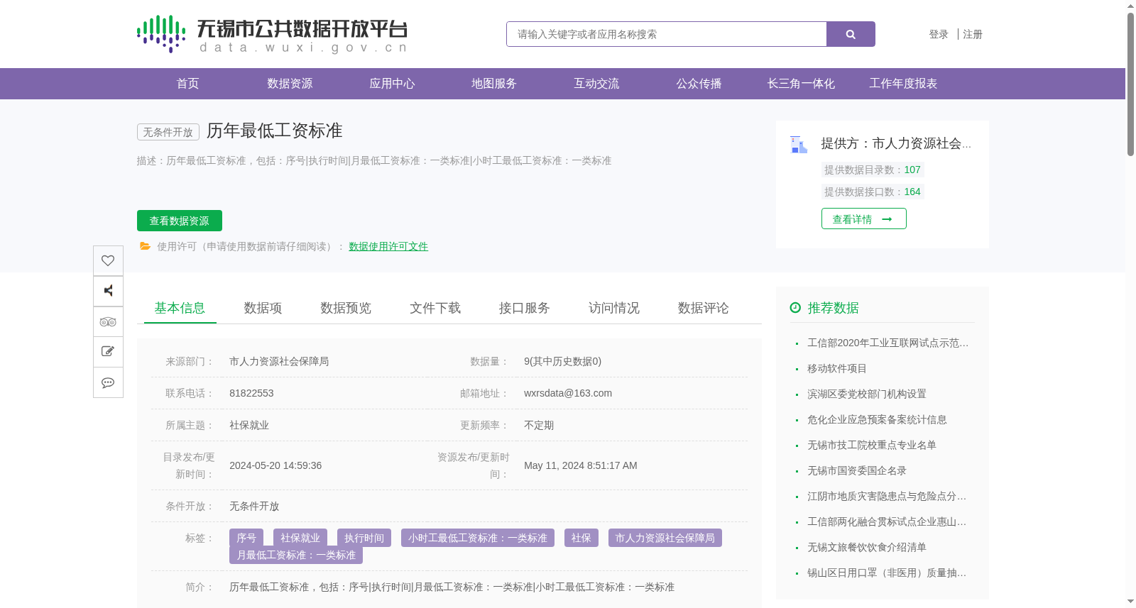Screen dimensions: 1136x608
Task: Go to 首页 in the navigation bar
Action: coord(187,84)
